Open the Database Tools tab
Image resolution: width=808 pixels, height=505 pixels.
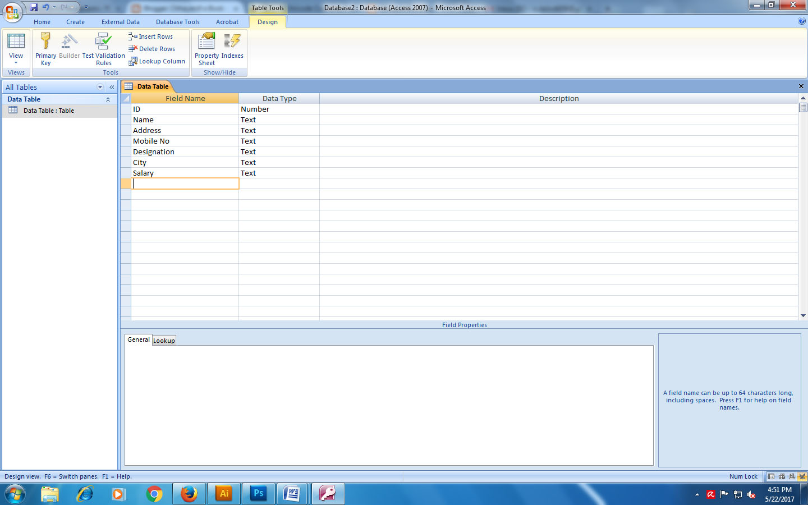178,22
